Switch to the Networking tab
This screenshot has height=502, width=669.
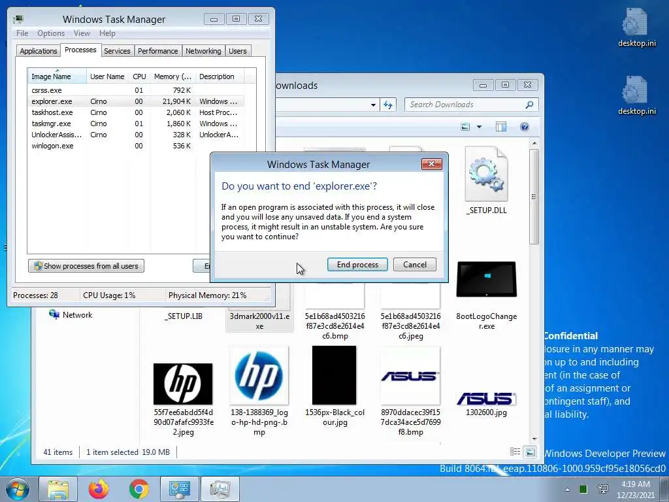[203, 51]
